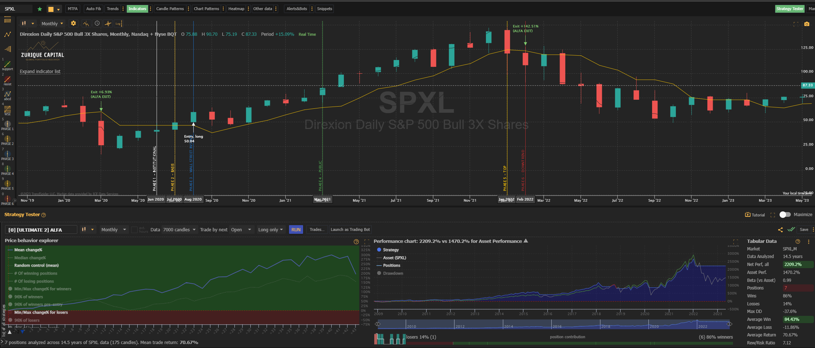Open the Trade by next Open dropdown
815x348 pixels.
241,230
